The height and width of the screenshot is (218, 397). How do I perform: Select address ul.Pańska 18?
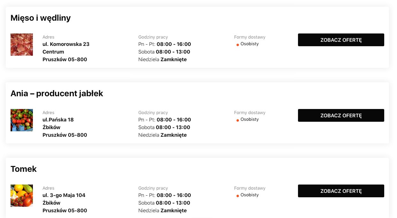pos(58,120)
